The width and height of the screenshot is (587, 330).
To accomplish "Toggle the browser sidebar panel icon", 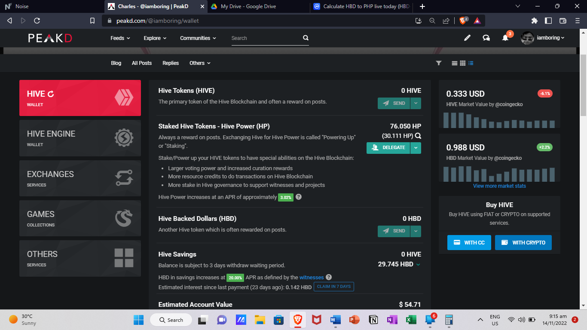I will click(x=548, y=21).
